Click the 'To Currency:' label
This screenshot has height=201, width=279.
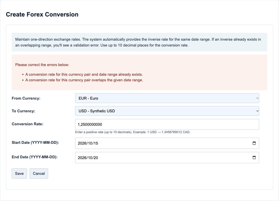[x=23, y=111]
